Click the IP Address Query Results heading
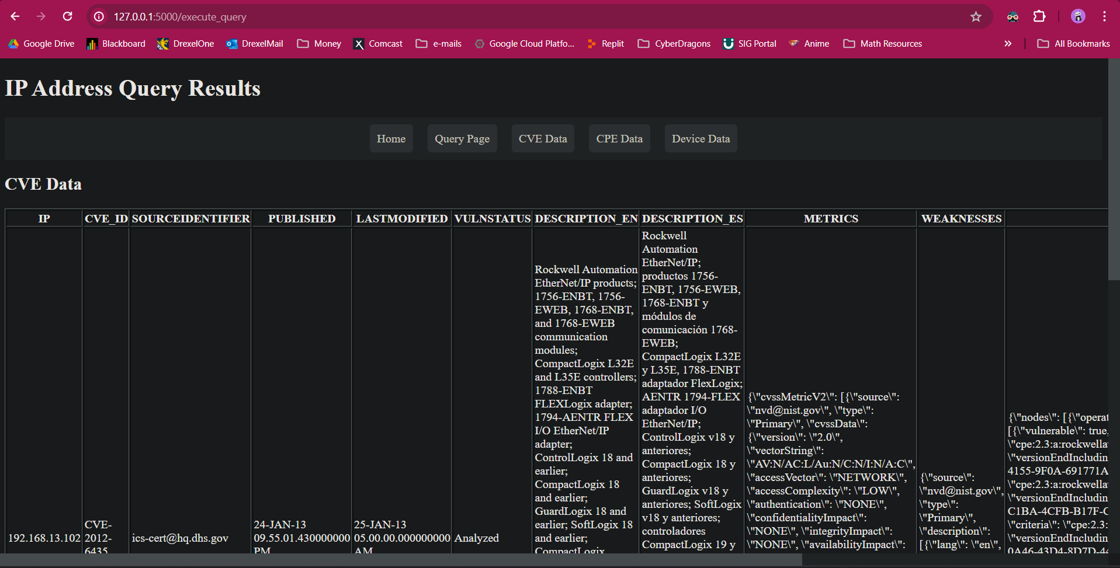 tap(133, 88)
